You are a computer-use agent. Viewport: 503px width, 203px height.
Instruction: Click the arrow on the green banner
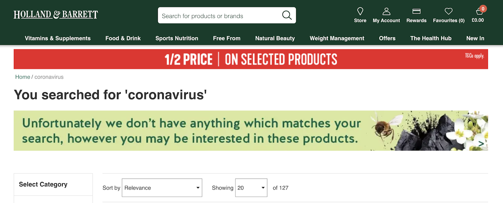click(481, 144)
